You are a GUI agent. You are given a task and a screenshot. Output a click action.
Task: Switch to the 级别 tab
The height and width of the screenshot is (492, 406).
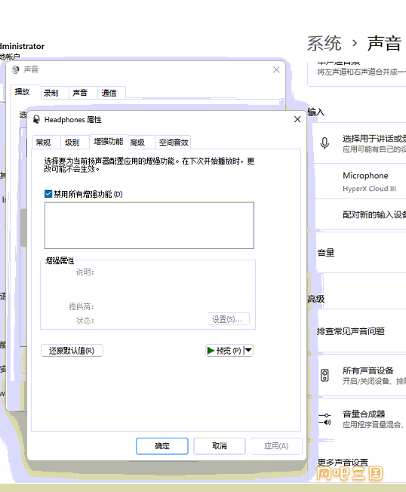point(72,142)
